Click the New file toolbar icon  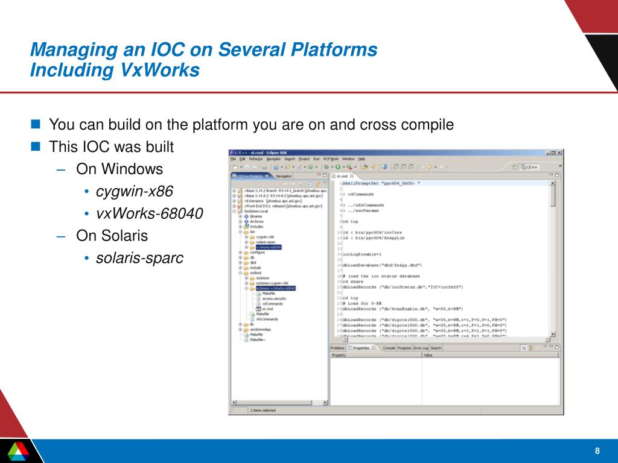coord(235,166)
